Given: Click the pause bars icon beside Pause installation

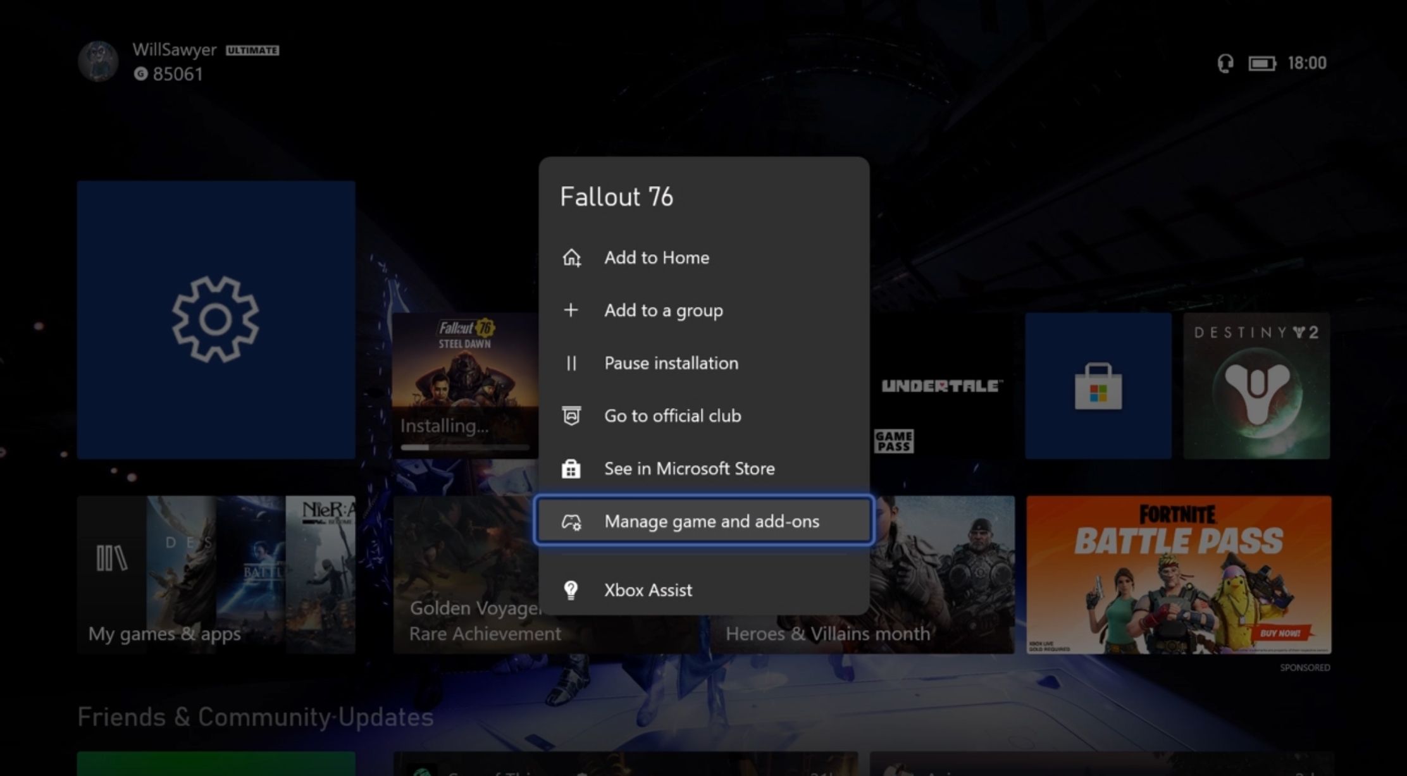Looking at the screenshot, I should coord(571,363).
